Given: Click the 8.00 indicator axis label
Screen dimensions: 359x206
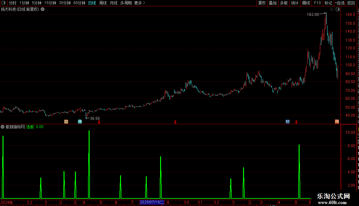Looking at the screenshot, I should pos(351,146).
